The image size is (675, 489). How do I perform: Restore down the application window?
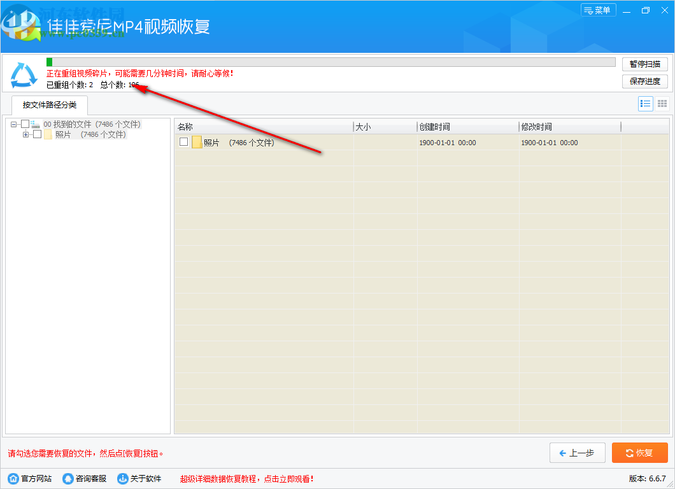[x=646, y=10]
